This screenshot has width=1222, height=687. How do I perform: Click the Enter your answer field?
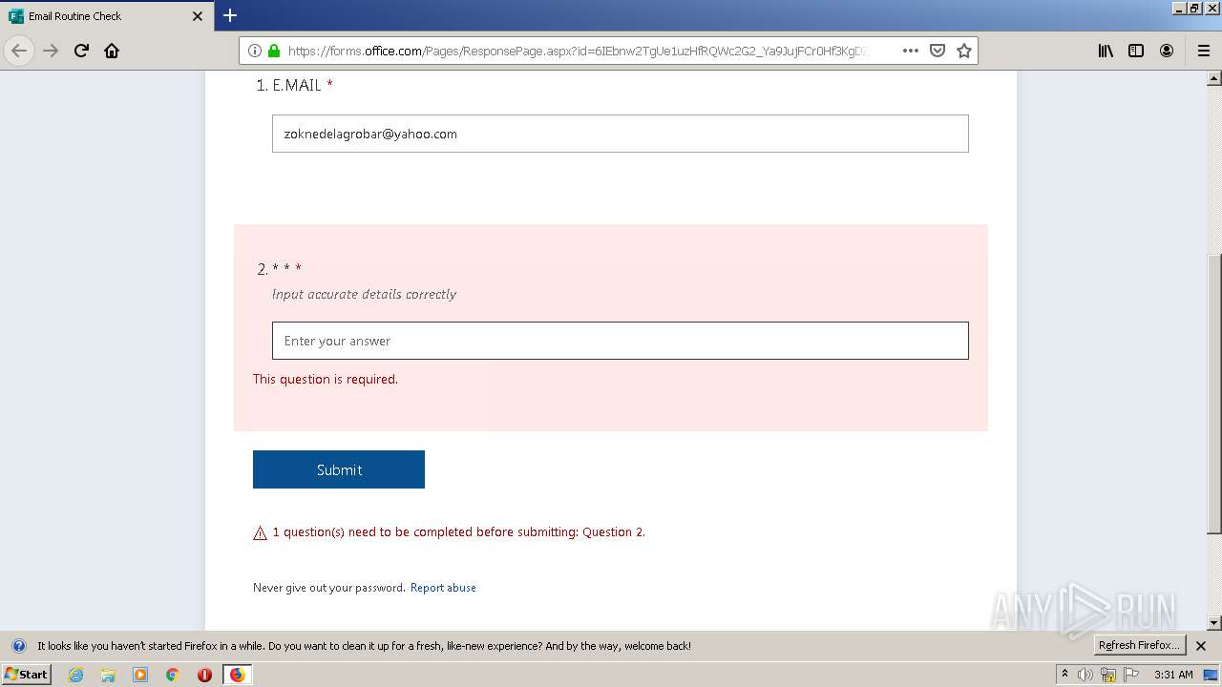[621, 341]
